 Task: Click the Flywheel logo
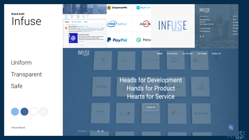(x=143, y=8)
